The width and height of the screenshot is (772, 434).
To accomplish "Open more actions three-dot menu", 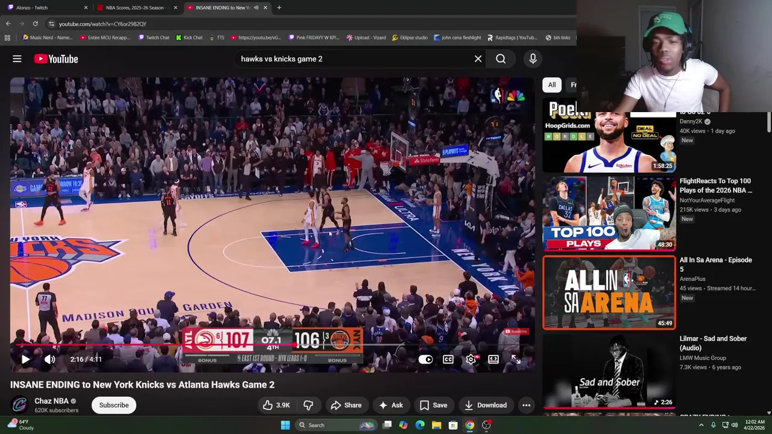I will [x=526, y=405].
